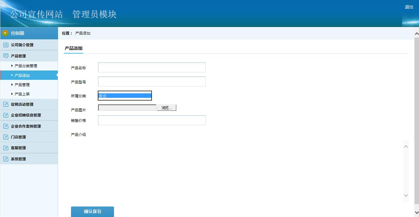Click the 企业招聘信息管理 edit icon

pyautogui.click(x=6, y=115)
